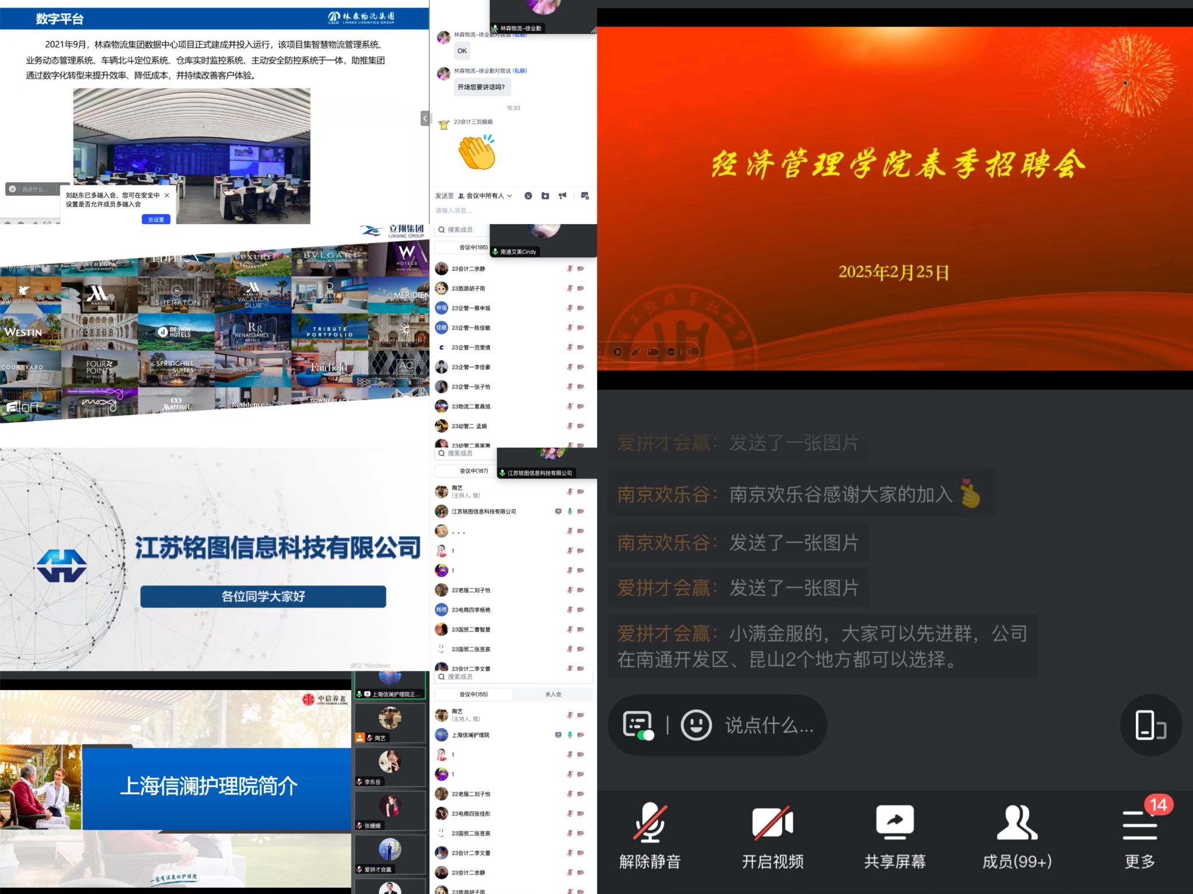Screen dimensions: 1193x894
Task: Turn on camera via 开启视频
Action: pyautogui.click(x=772, y=824)
